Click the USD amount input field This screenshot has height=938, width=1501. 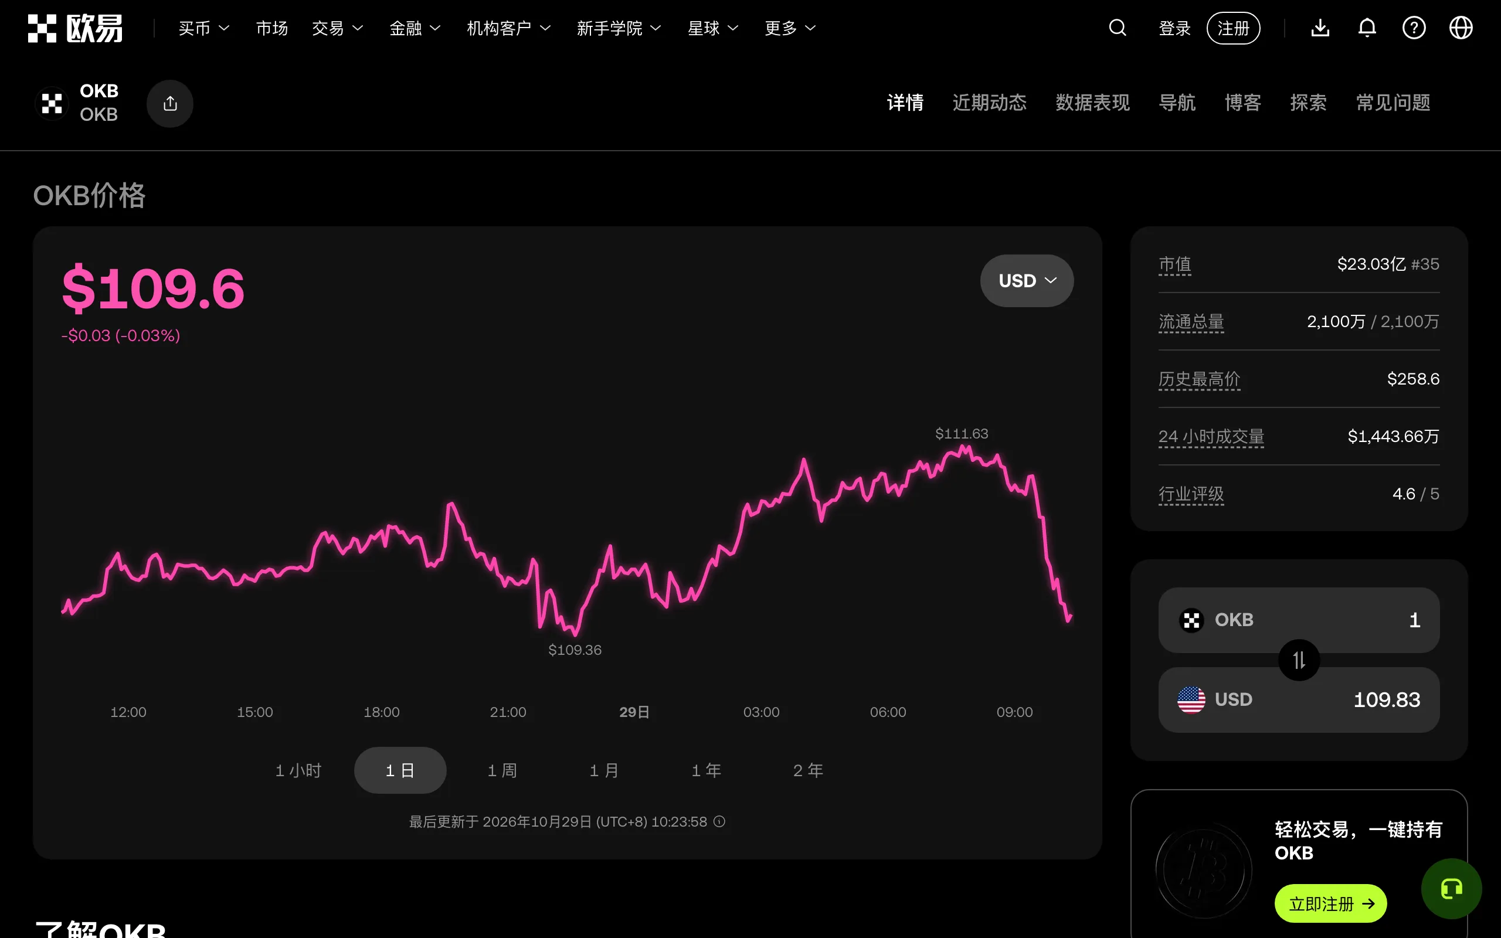[x=1299, y=700]
